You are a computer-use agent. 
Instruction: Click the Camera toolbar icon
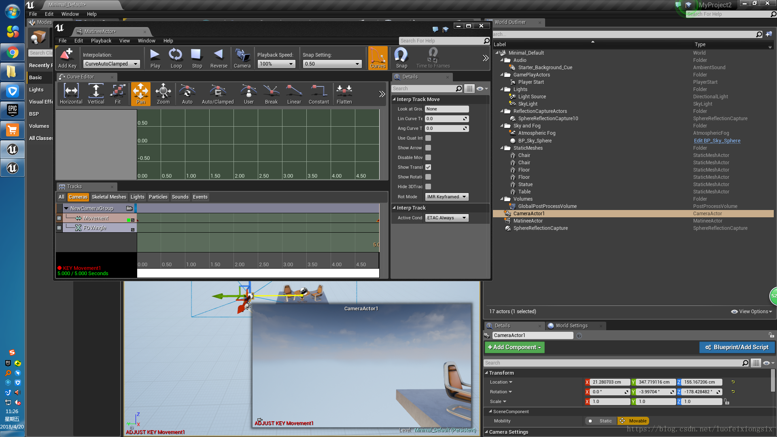(x=242, y=58)
